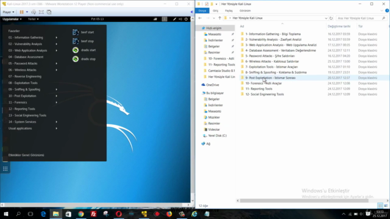Click VMware send Ctrl+Alt+Del icon
The image size is (390, 219).
[34, 12]
